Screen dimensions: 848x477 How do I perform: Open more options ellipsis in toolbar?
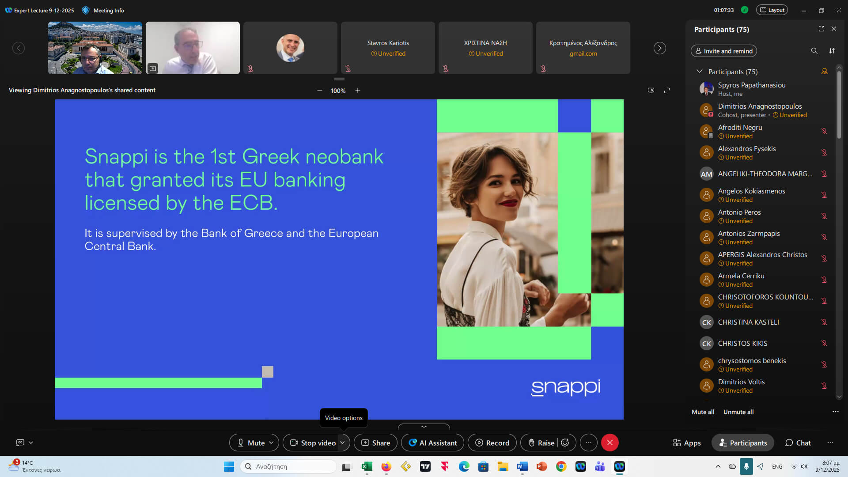[588, 443]
